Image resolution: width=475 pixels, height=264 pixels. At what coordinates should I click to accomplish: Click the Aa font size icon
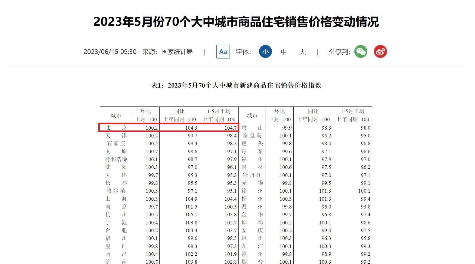click(223, 52)
